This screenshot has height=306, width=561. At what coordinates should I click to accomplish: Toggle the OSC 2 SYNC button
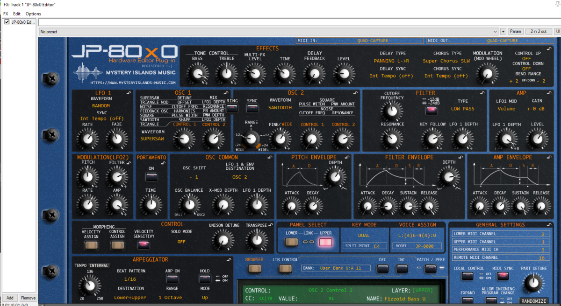252,109
